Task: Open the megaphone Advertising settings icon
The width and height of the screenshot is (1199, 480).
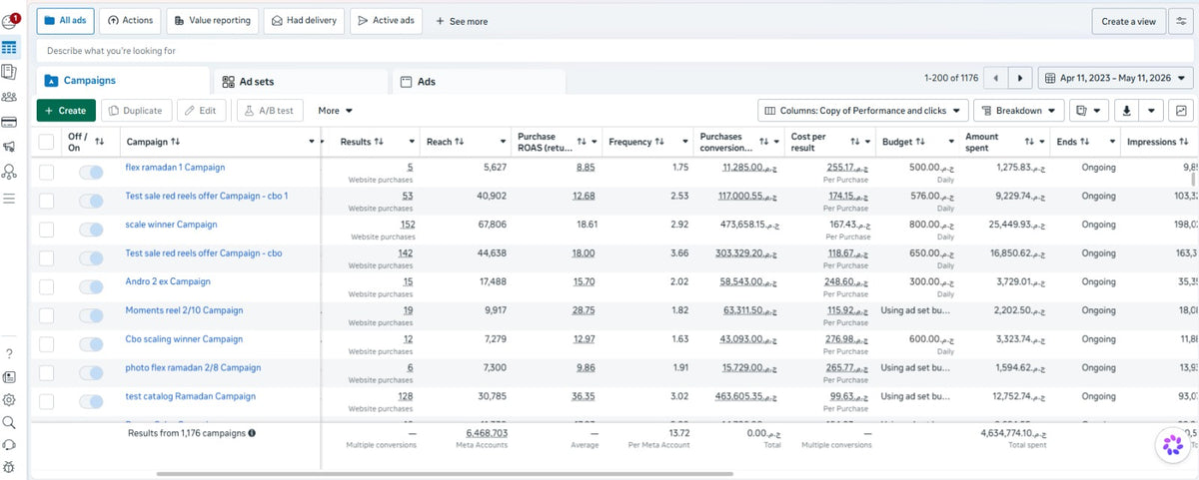Action: click(9, 147)
